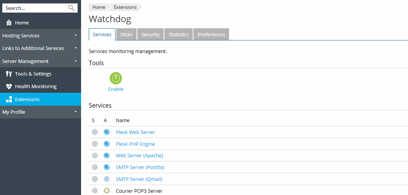The height and width of the screenshot is (195, 408).
Task: Click monitoring icon for Plesk Web Server
Action: tap(107, 132)
